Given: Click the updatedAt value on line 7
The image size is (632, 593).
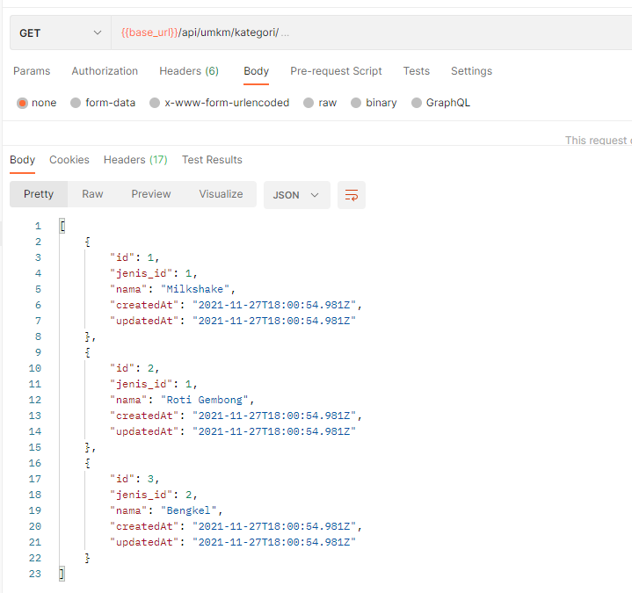Looking at the screenshot, I should coord(274,321).
